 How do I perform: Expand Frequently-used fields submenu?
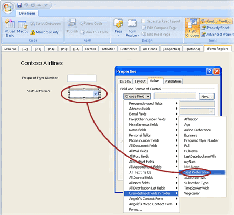(x=152, y=103)
